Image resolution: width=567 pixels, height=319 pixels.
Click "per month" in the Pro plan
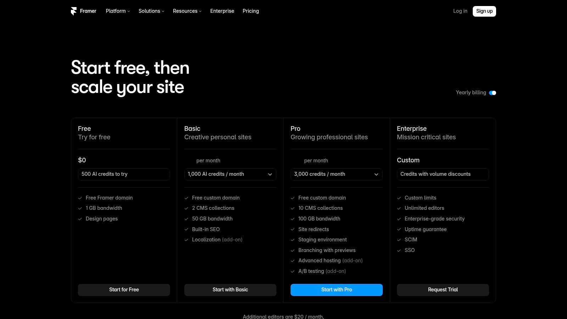316,161
